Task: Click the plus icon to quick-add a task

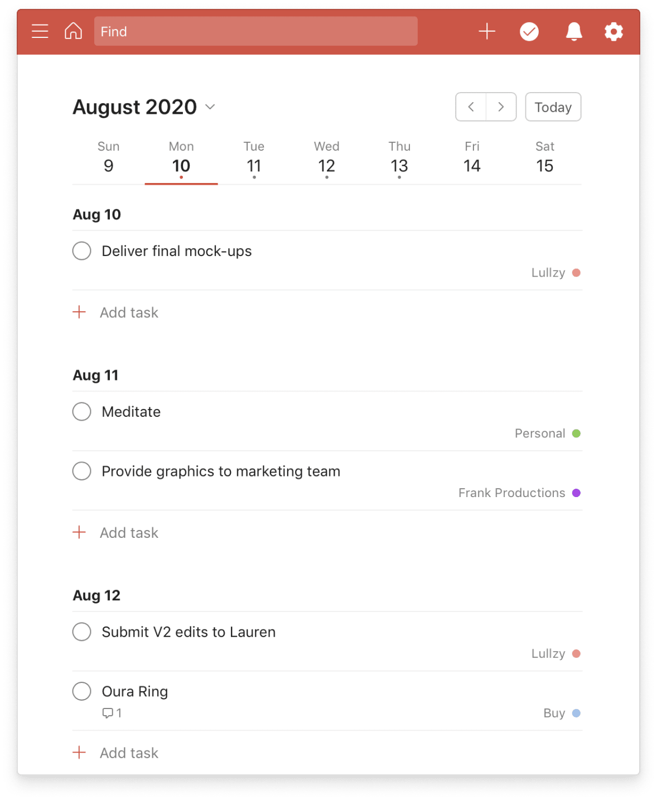Action: tap(486, 31)
